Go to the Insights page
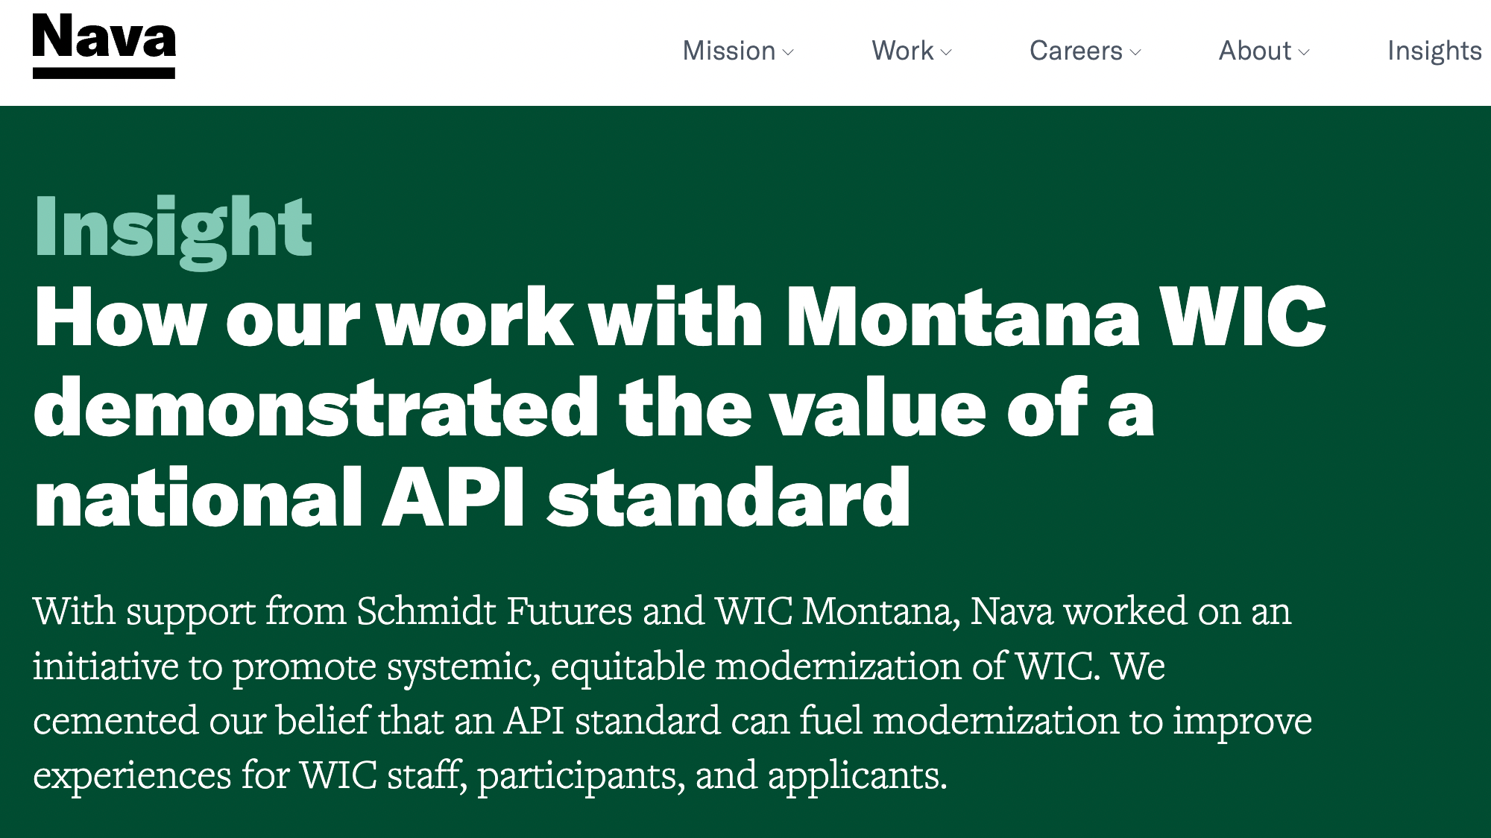This screenshot has height=838, width=1491. 1434,51
